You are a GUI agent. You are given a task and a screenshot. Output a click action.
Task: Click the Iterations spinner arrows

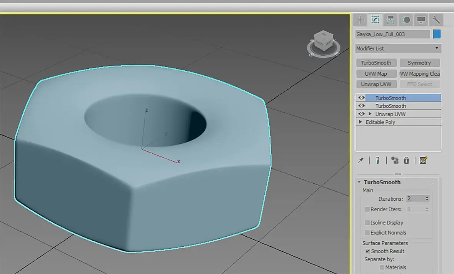[427, 198]
